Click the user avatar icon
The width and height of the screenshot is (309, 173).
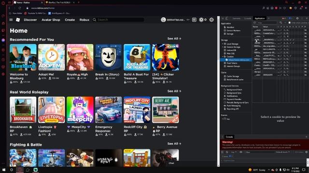click(x=163, y=20)
